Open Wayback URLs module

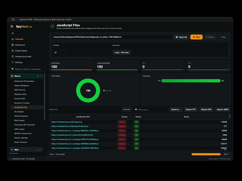(x=20, y=94)
